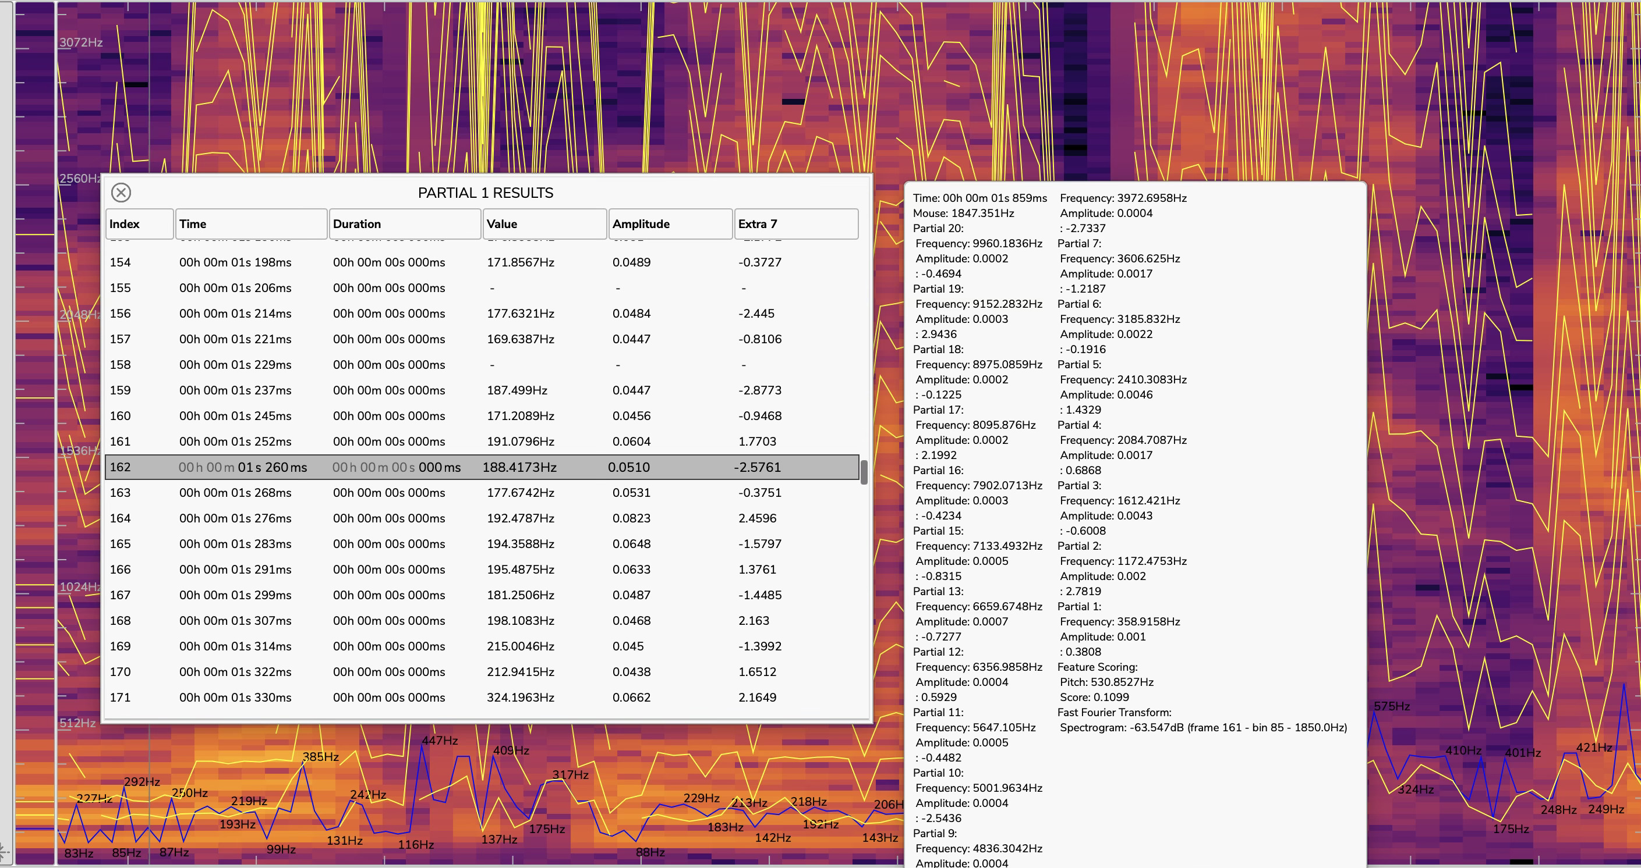Click the Amplitude column header
The width and height of the screenshot is (1641, 868).
click(x=670, y=224)
